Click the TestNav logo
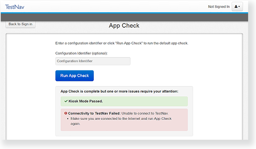This screenshot has width=256, height=149. tap(15, 6)
